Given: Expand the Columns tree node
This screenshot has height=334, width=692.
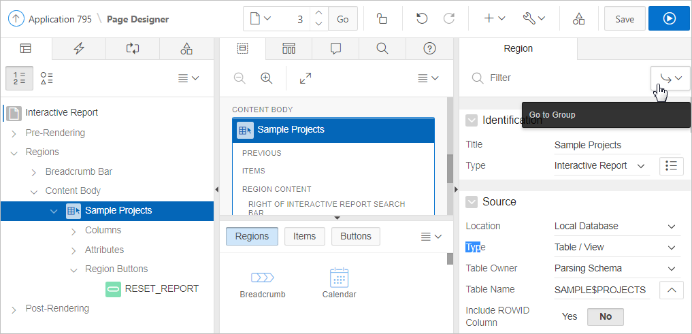Looking at the screenshot, I should (x=74, y=231).
